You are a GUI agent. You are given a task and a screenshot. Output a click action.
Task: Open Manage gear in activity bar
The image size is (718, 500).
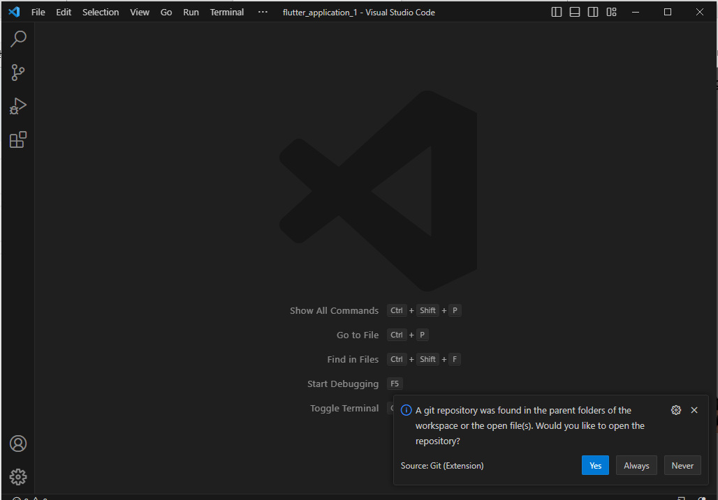[18, 477]
